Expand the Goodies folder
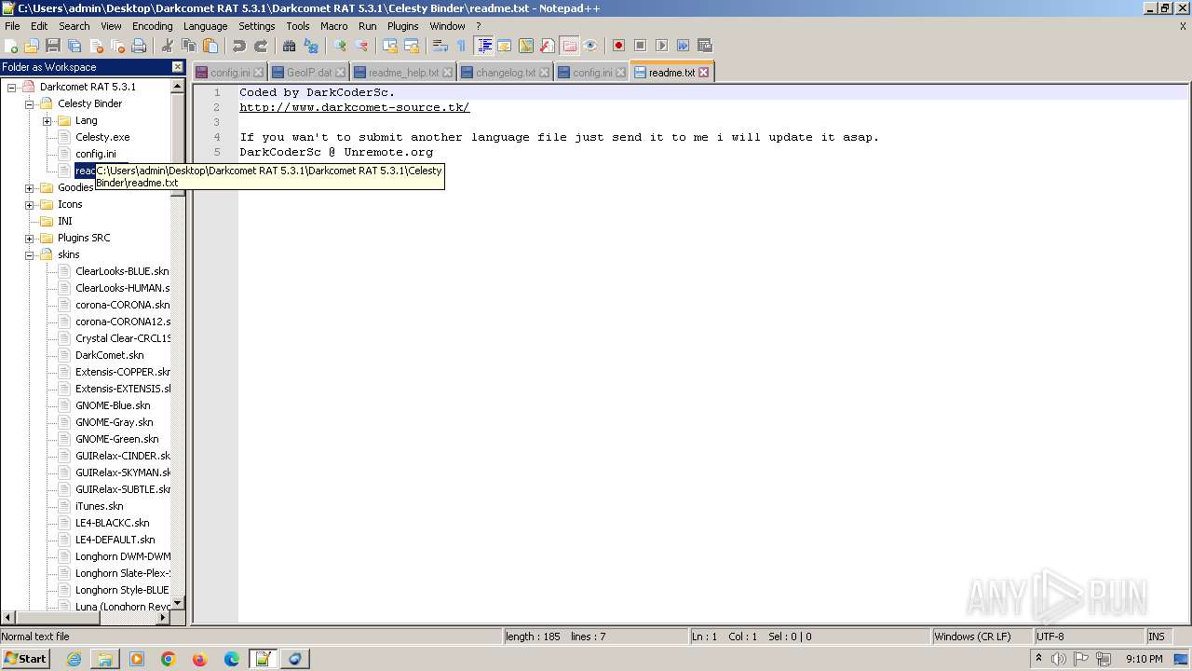Viewport: 1192px width, 671px height. coord(30,187)
